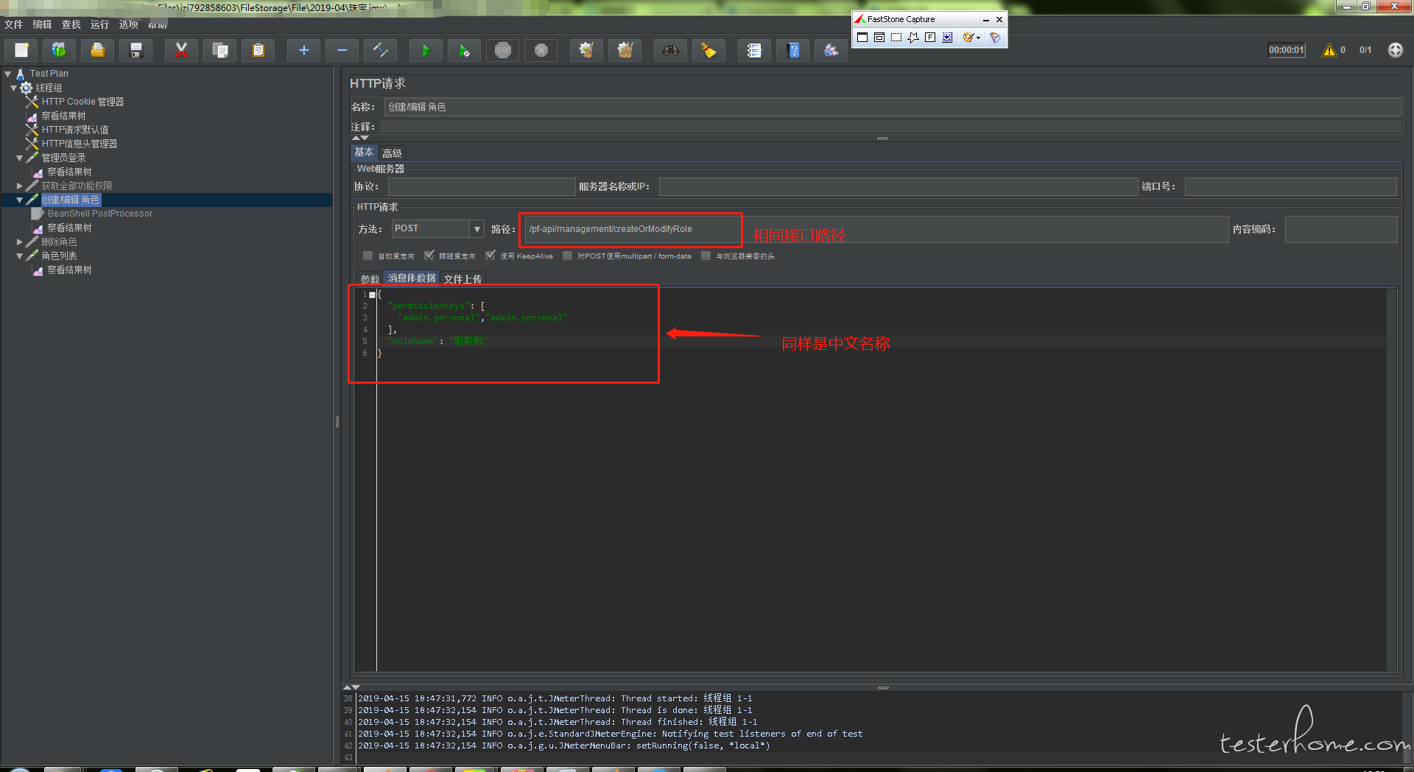Collapse the 线程组 tree node
The width and height of the screenshot is (1414, 772).
point(13,88)
